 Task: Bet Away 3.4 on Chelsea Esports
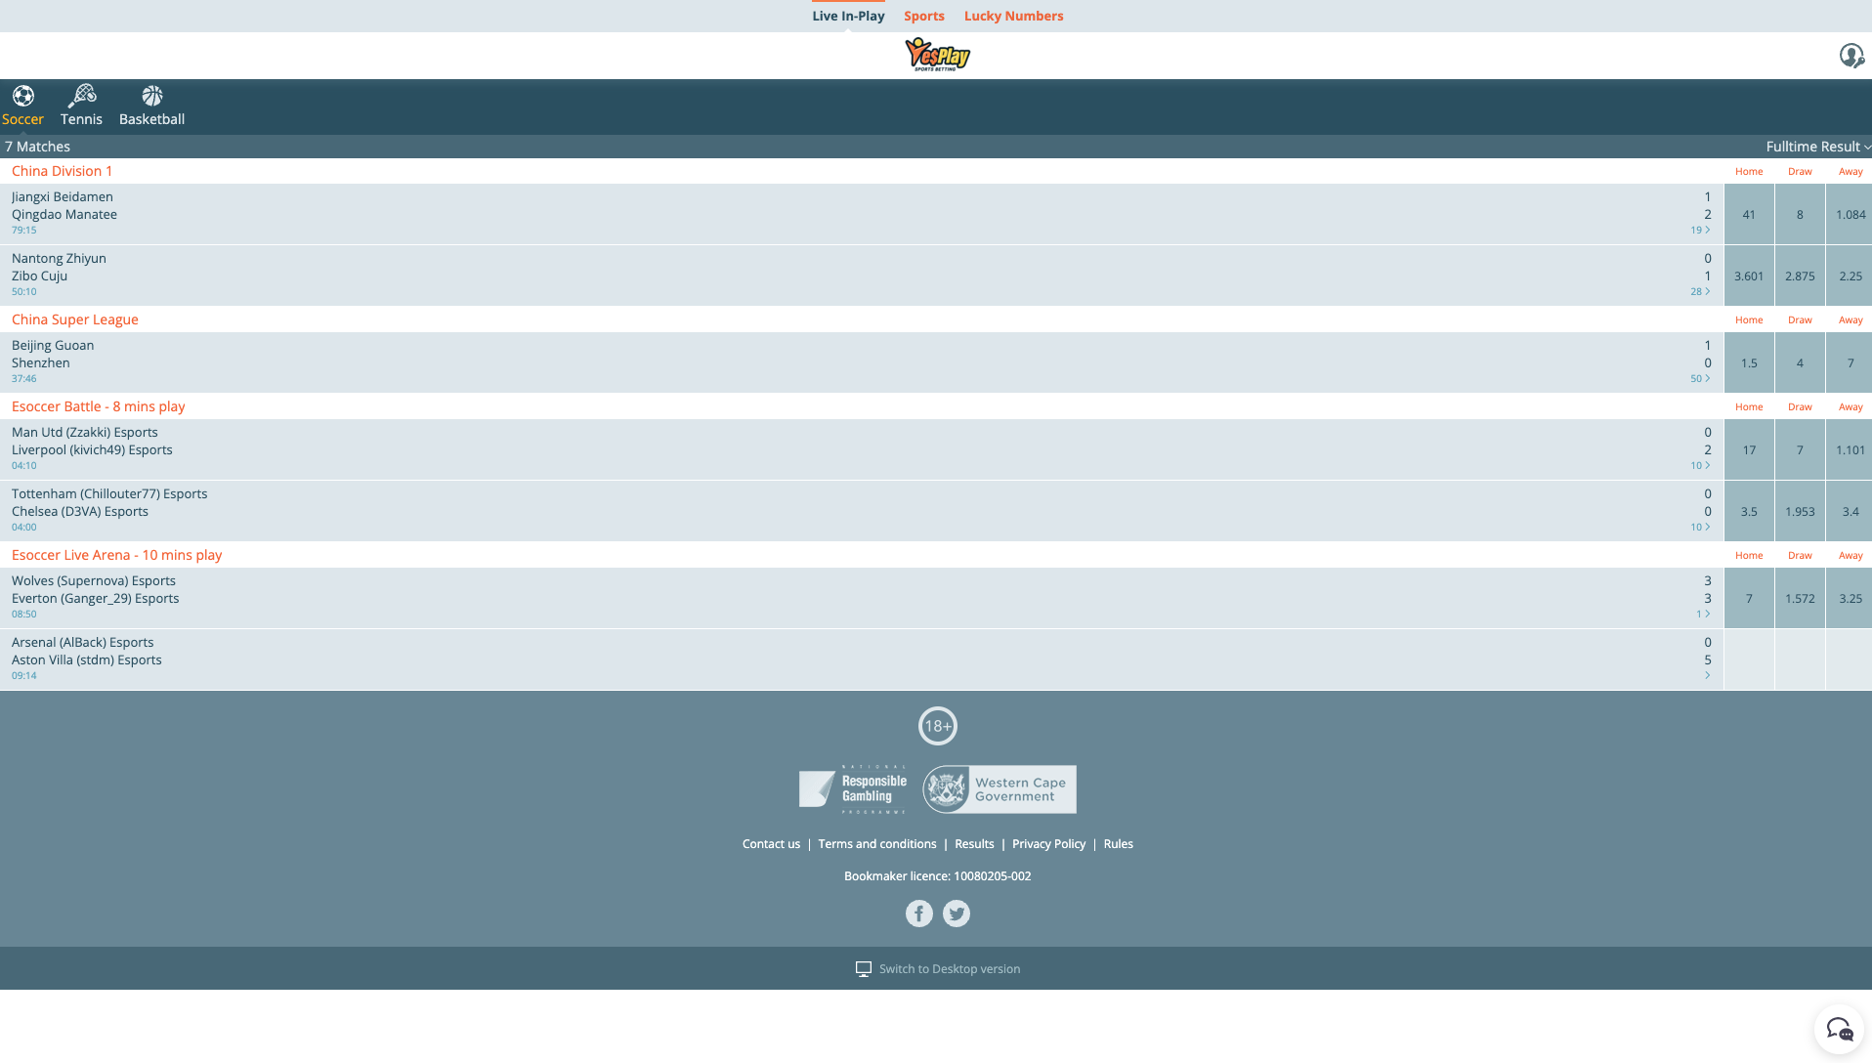[1850, 512]
